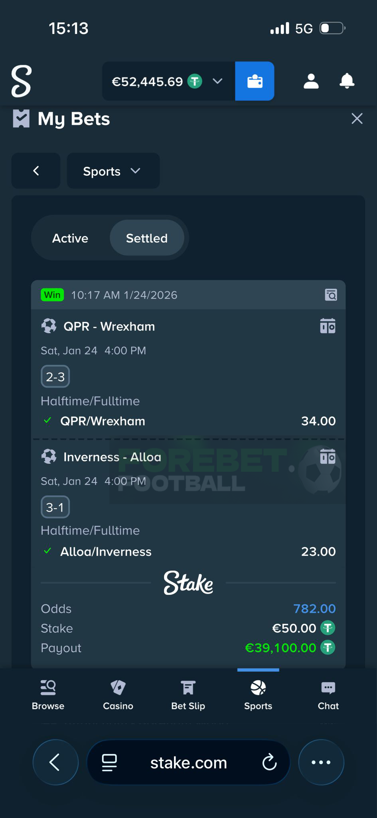
Task: Click the Stake S logo
Action: tap(21, 81)
